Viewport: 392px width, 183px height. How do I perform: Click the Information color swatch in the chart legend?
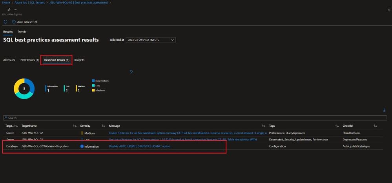coord(93,81)
